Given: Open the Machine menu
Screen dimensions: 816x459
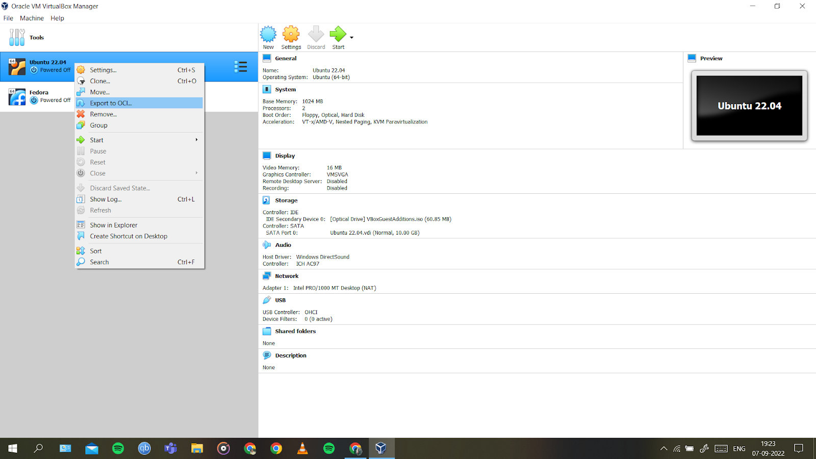Looking at the screenshot, I should [x=32, y=18].
